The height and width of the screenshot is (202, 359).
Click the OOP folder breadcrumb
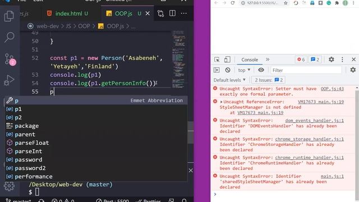pyautogui.click(x=84, y=26)
